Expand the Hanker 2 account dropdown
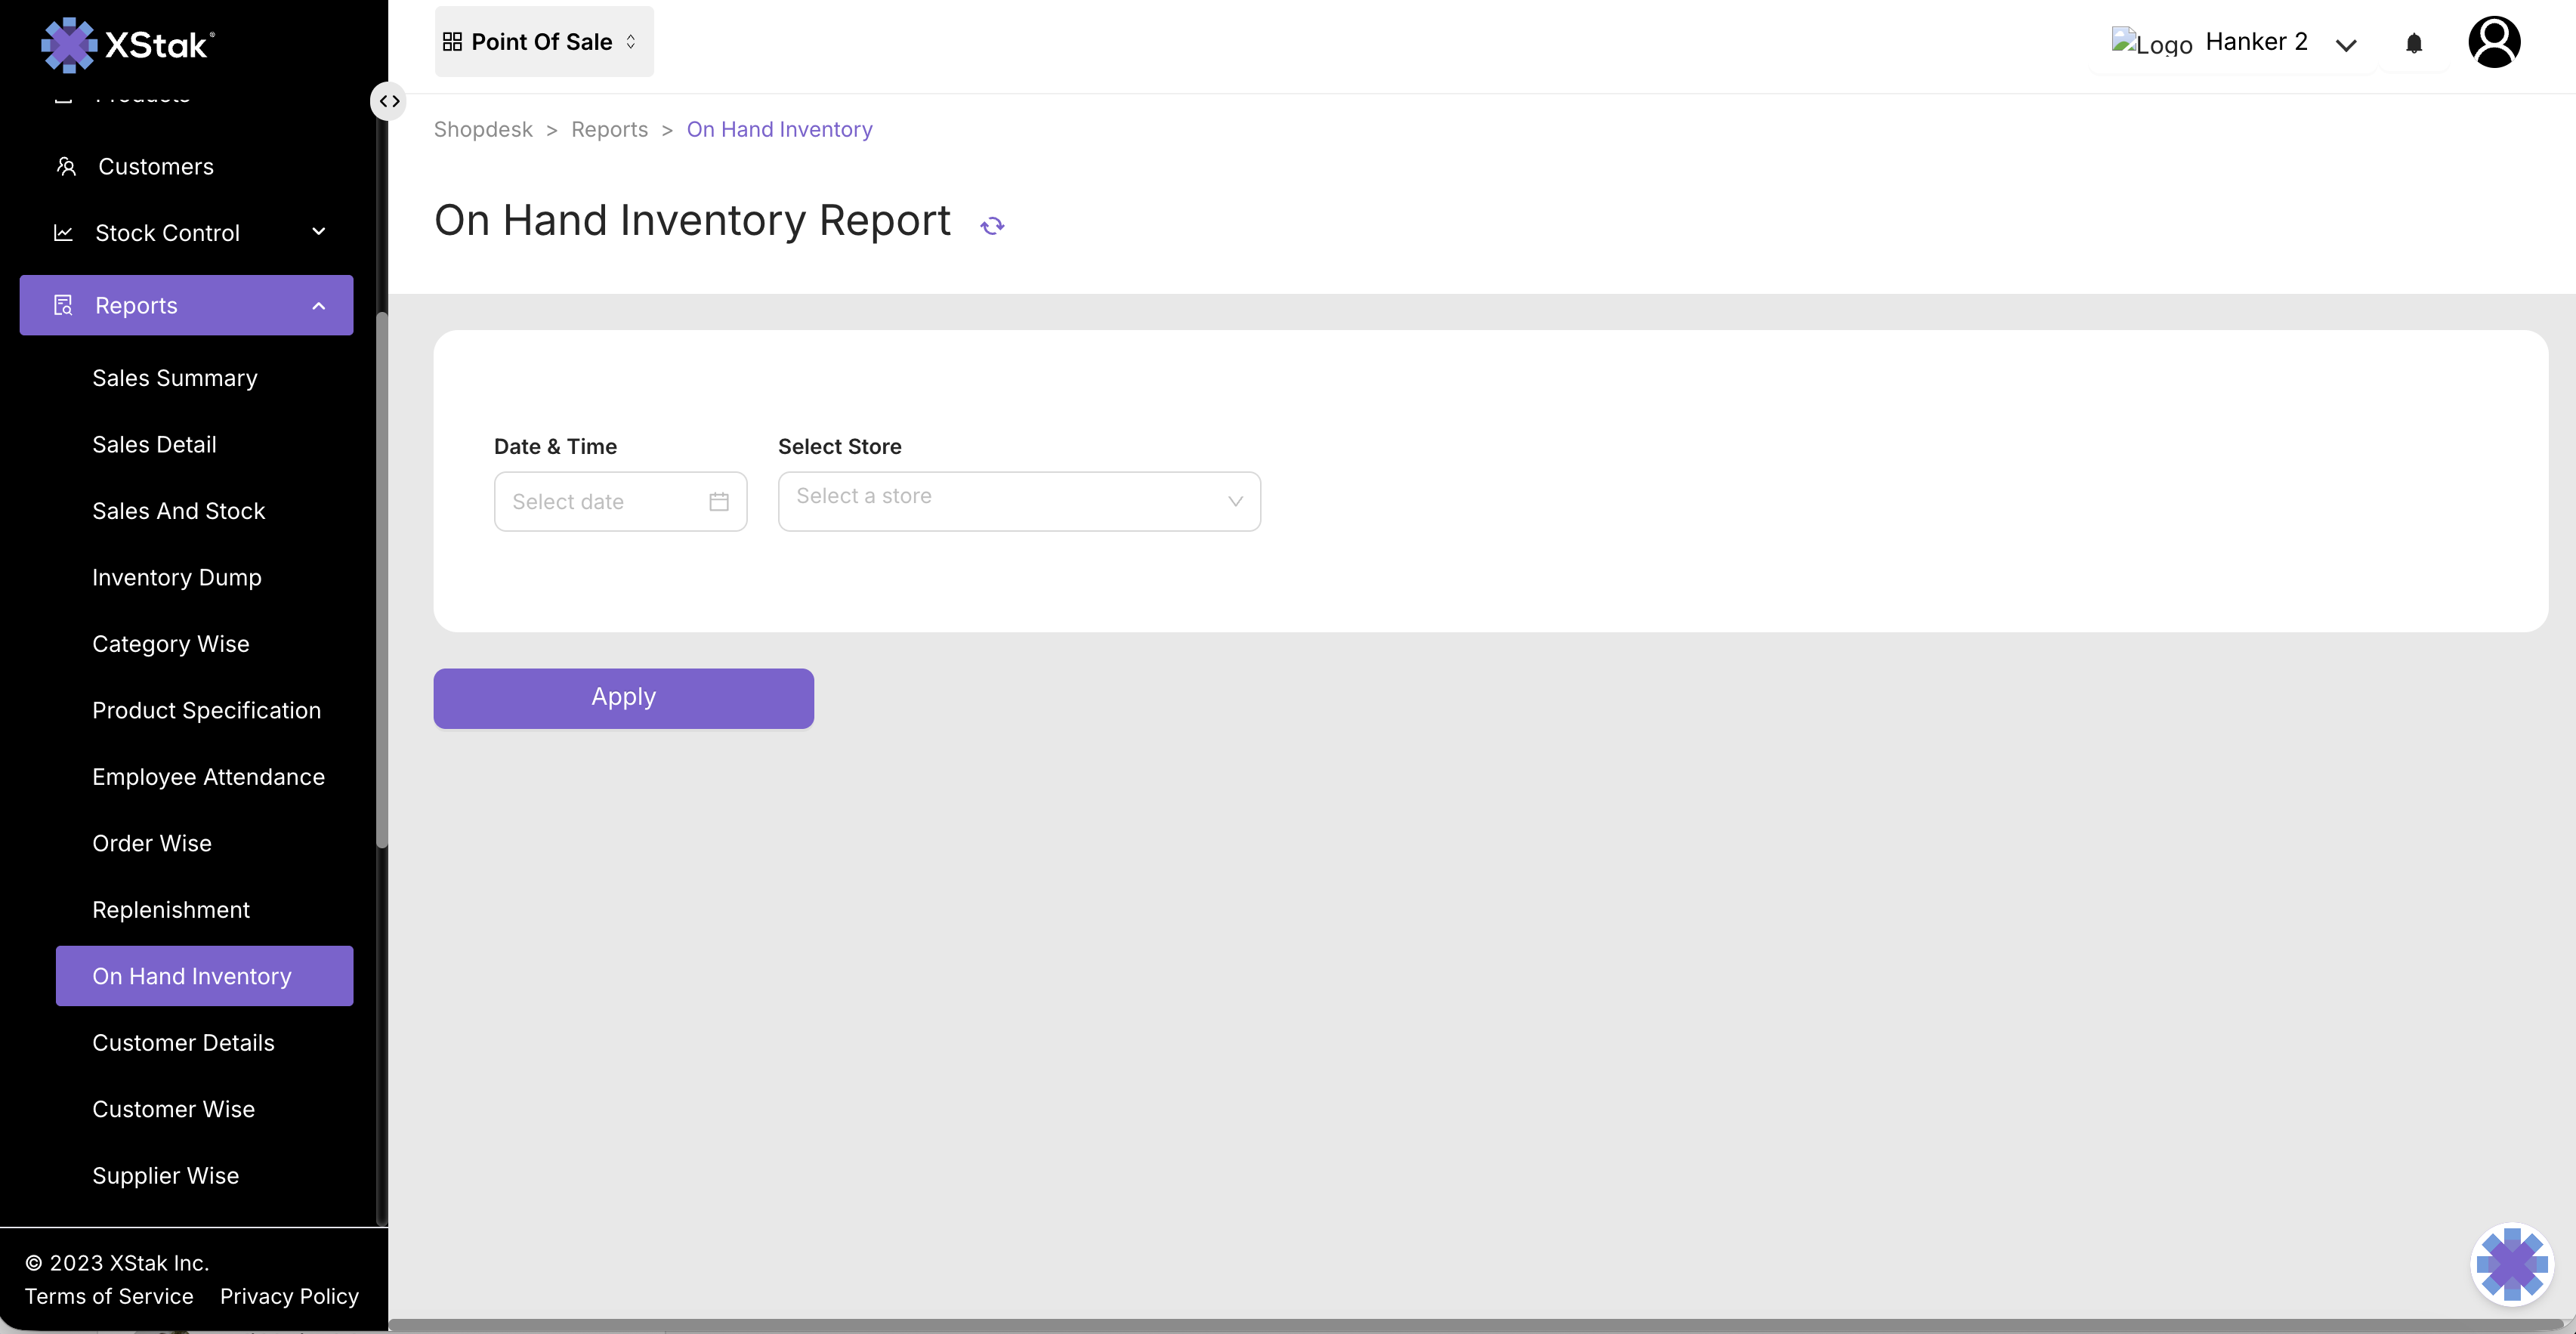2576x1334 pixels. [2346, 44]
